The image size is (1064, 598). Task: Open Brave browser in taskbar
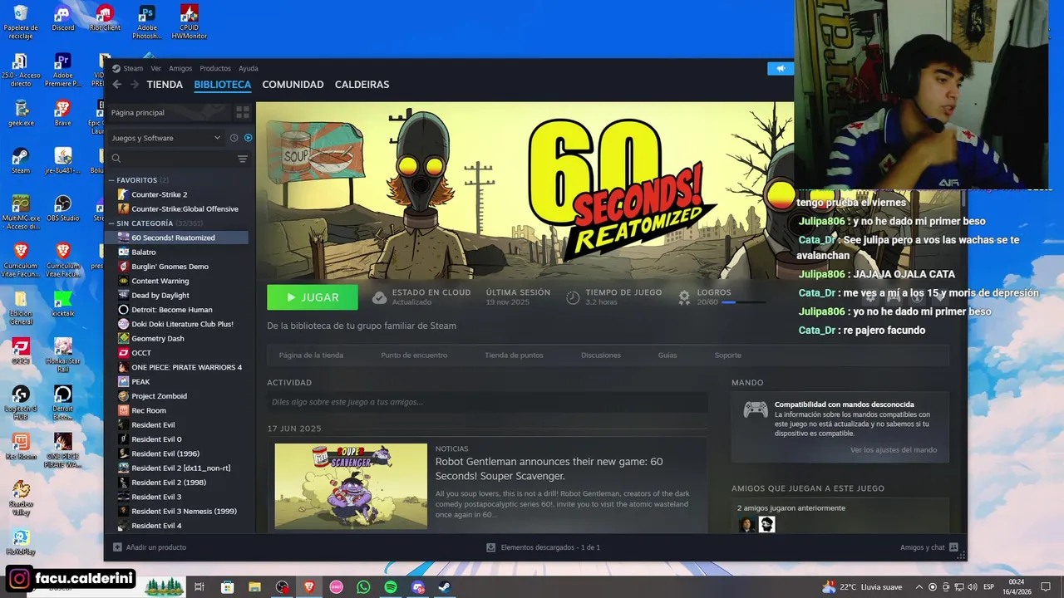[x=309, y=587]
